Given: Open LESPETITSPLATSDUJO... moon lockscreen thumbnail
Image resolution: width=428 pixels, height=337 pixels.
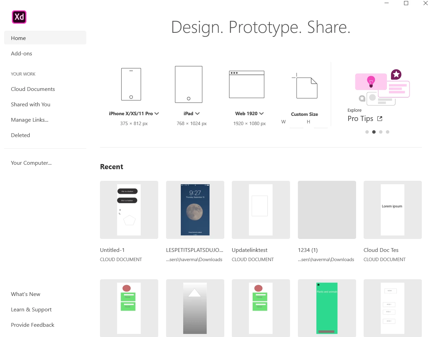Looking at the screenshot, I should point(195,210).
